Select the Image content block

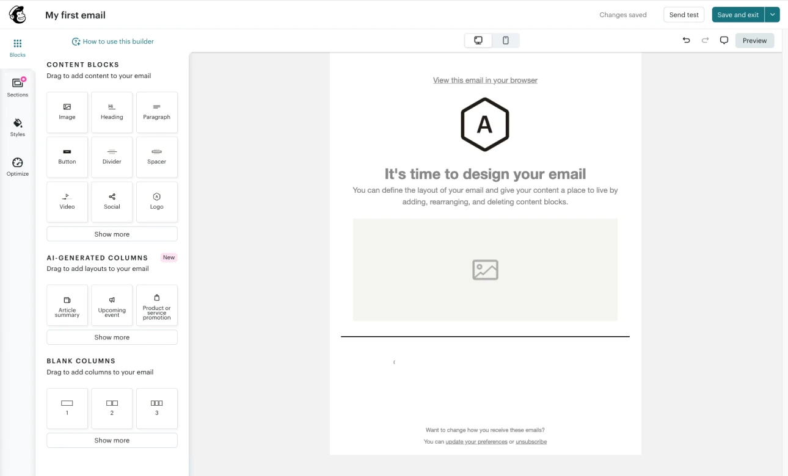[67, 112]
